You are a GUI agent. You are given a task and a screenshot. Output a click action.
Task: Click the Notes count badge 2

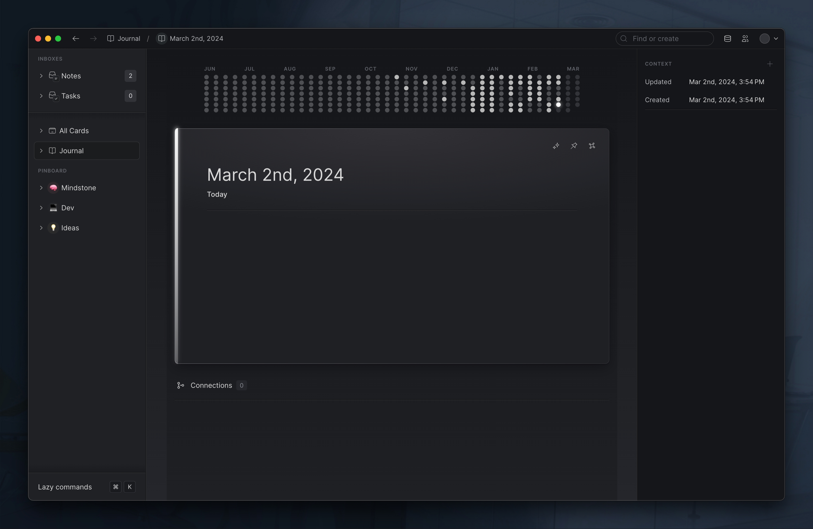coord(130,76)
